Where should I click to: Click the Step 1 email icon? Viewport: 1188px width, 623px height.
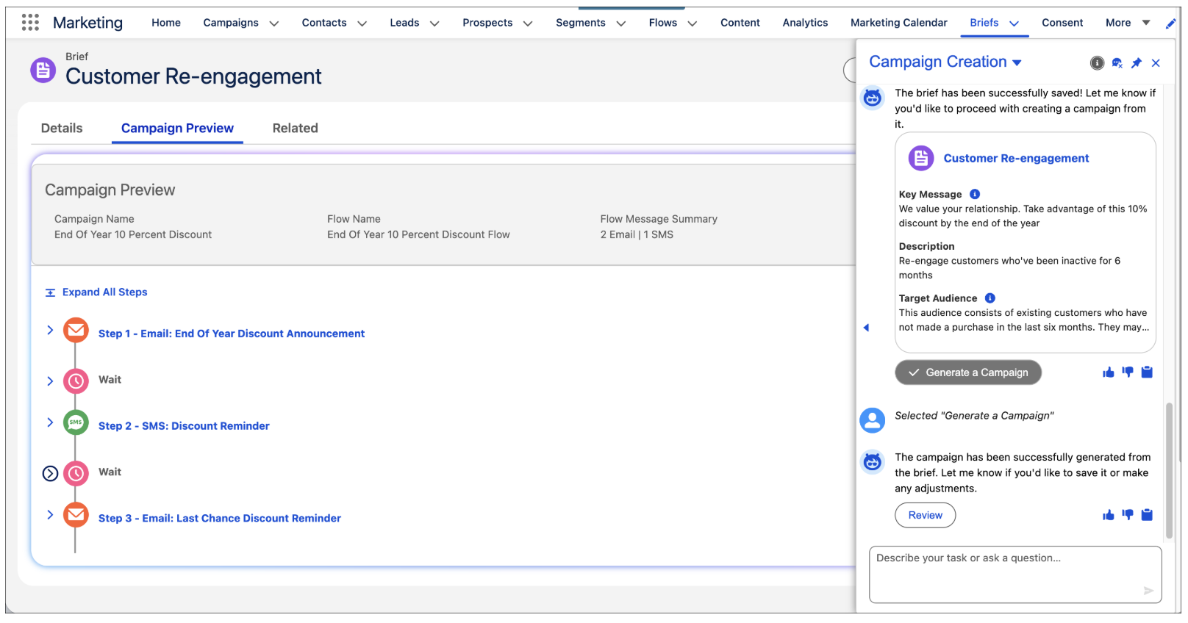[x=76, y=331]
